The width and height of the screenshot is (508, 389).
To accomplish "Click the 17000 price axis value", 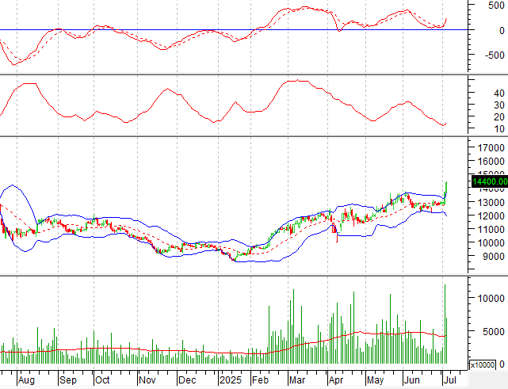I will pos(491,147).
